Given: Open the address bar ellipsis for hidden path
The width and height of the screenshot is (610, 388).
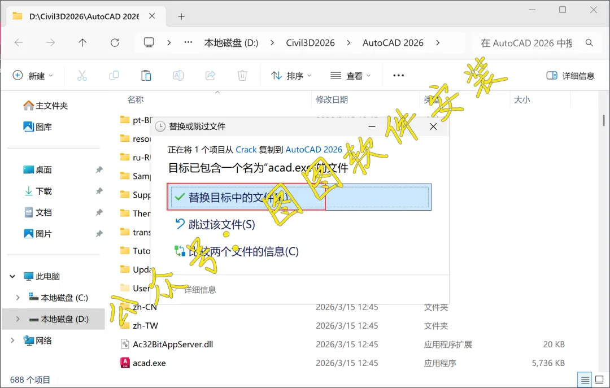Looking at the screenshot, I should click(x=188, y=42).
